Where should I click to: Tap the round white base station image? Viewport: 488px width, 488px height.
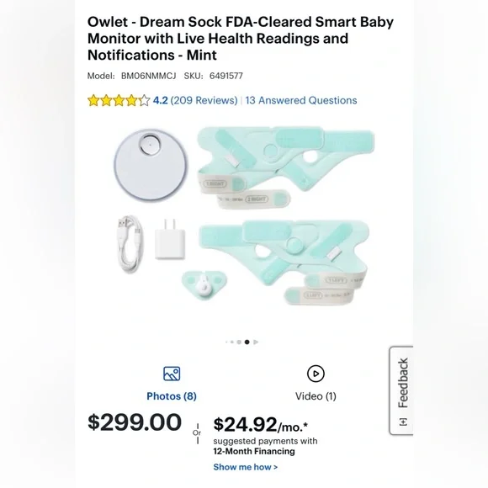coord(151,165)
